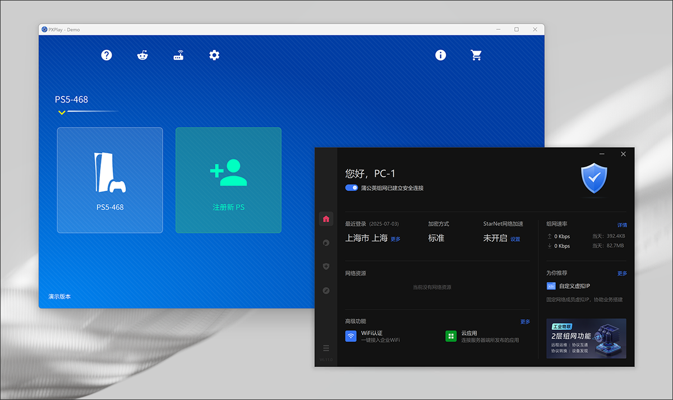Click the shield plus sidebar icon
Image resolution: width=673 pixels, height=400 pixels.
[326, 266]
